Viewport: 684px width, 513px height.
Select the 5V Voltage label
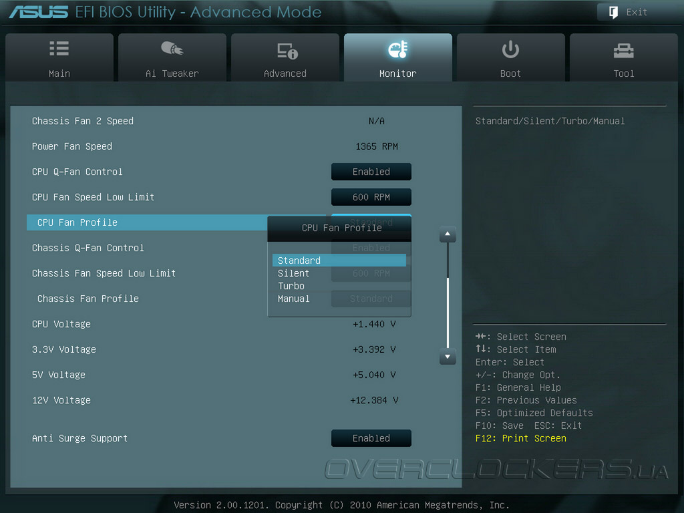[x=59, y=375]
